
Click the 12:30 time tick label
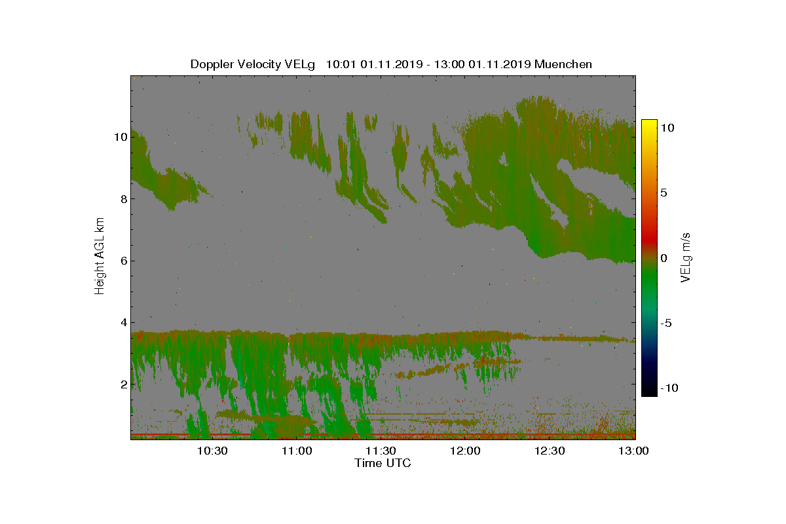[x=549, y=451]
